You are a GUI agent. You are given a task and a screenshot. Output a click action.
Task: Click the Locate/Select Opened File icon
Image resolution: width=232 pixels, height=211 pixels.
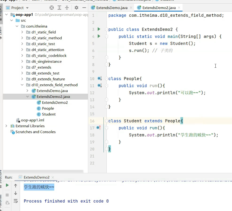coord(52,8)
